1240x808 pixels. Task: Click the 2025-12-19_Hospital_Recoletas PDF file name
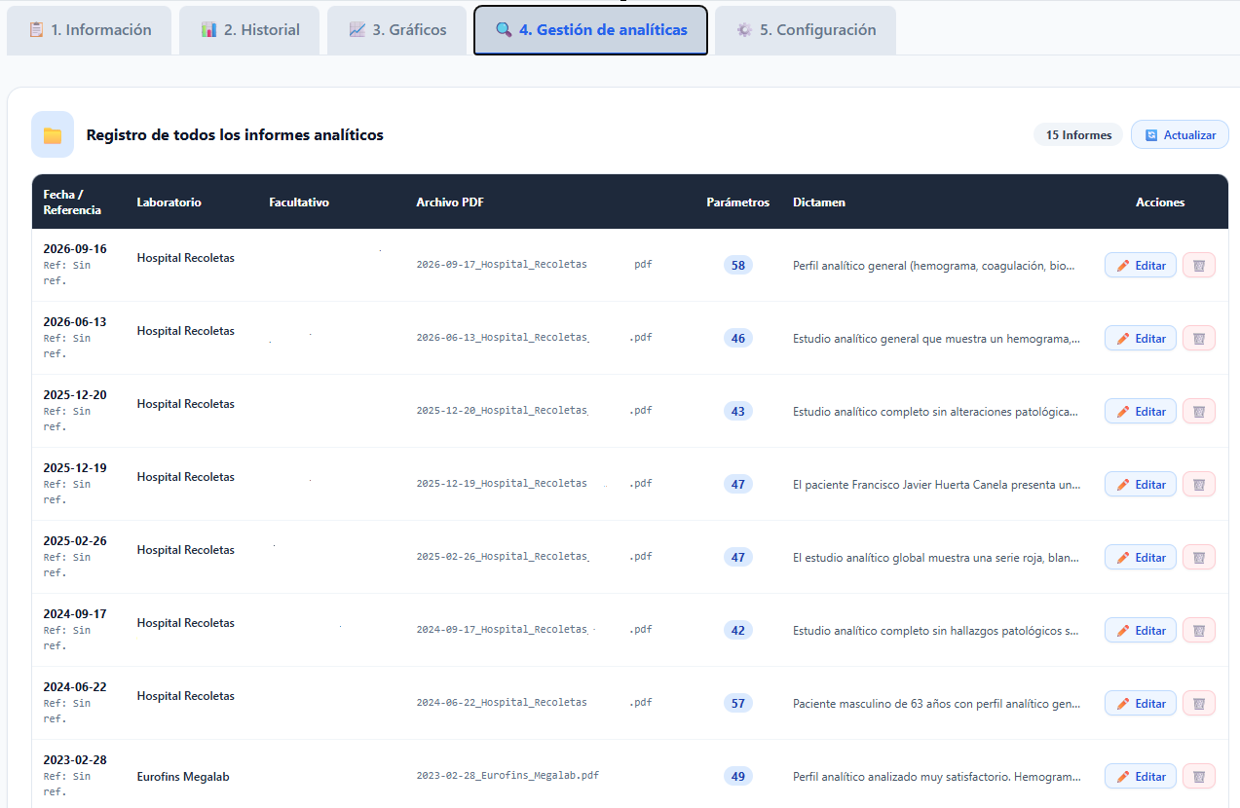click(x=534, y=484)
